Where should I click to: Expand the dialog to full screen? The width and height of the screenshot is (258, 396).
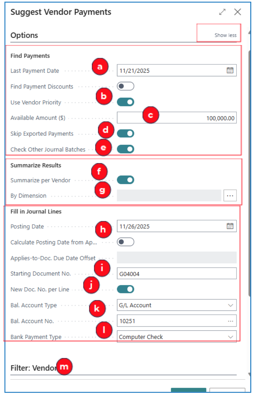(222, 12)
